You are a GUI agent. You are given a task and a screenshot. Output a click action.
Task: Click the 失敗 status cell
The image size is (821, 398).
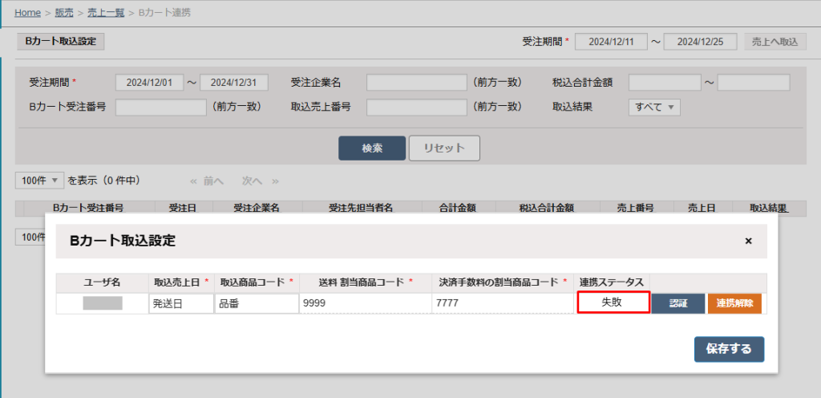pos(613,303)
